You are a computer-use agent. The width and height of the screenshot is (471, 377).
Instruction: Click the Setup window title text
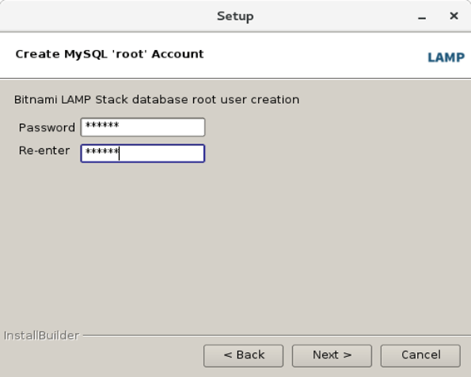coord(235,16)
